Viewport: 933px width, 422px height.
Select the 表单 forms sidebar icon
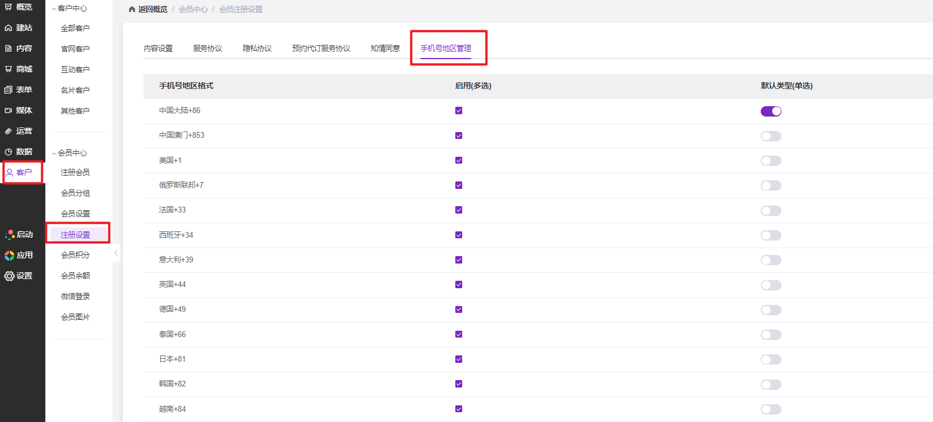pos(9,90)
